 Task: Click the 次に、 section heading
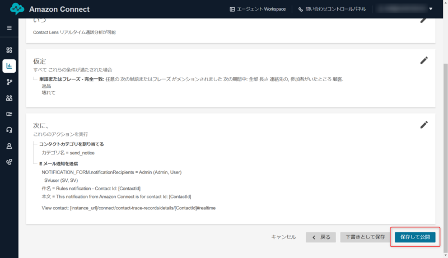pos(41,125)
